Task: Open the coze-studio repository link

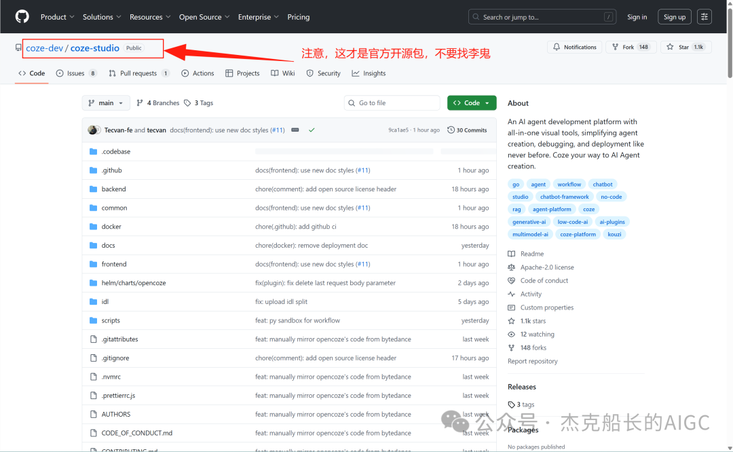Action: (95, 48)
